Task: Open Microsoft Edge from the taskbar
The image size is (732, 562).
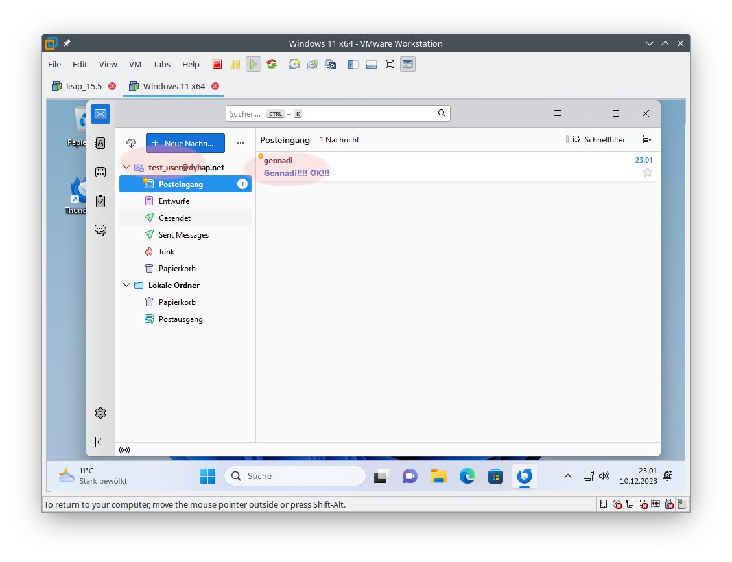Action: tap(467, 477)
